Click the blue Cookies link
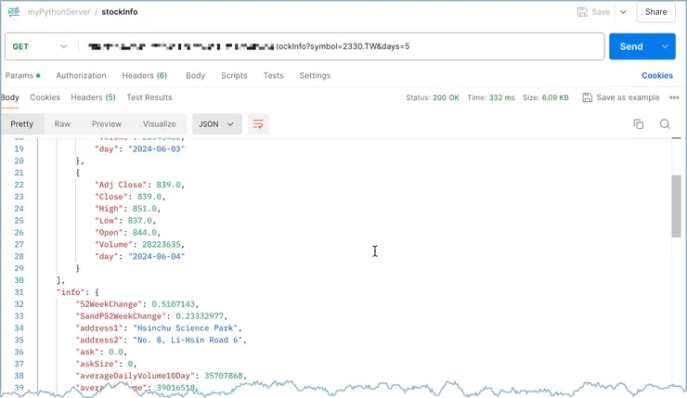 pyautogui.click(x=656, y=75)
